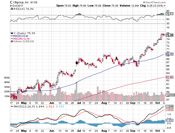175x133 pixels.
Task: Click the green RSI indicator icon
Action: point(12,9)
